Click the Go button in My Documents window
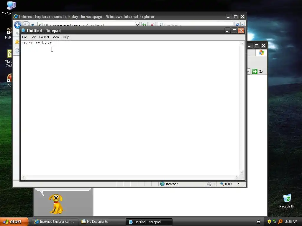This screenshot has height=226, width=302. click(x=257, y=72)
